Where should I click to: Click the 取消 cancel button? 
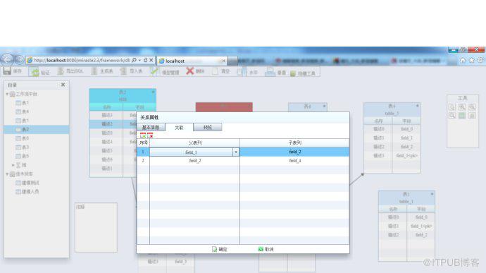pyautogui.click(x=266, y=249)
